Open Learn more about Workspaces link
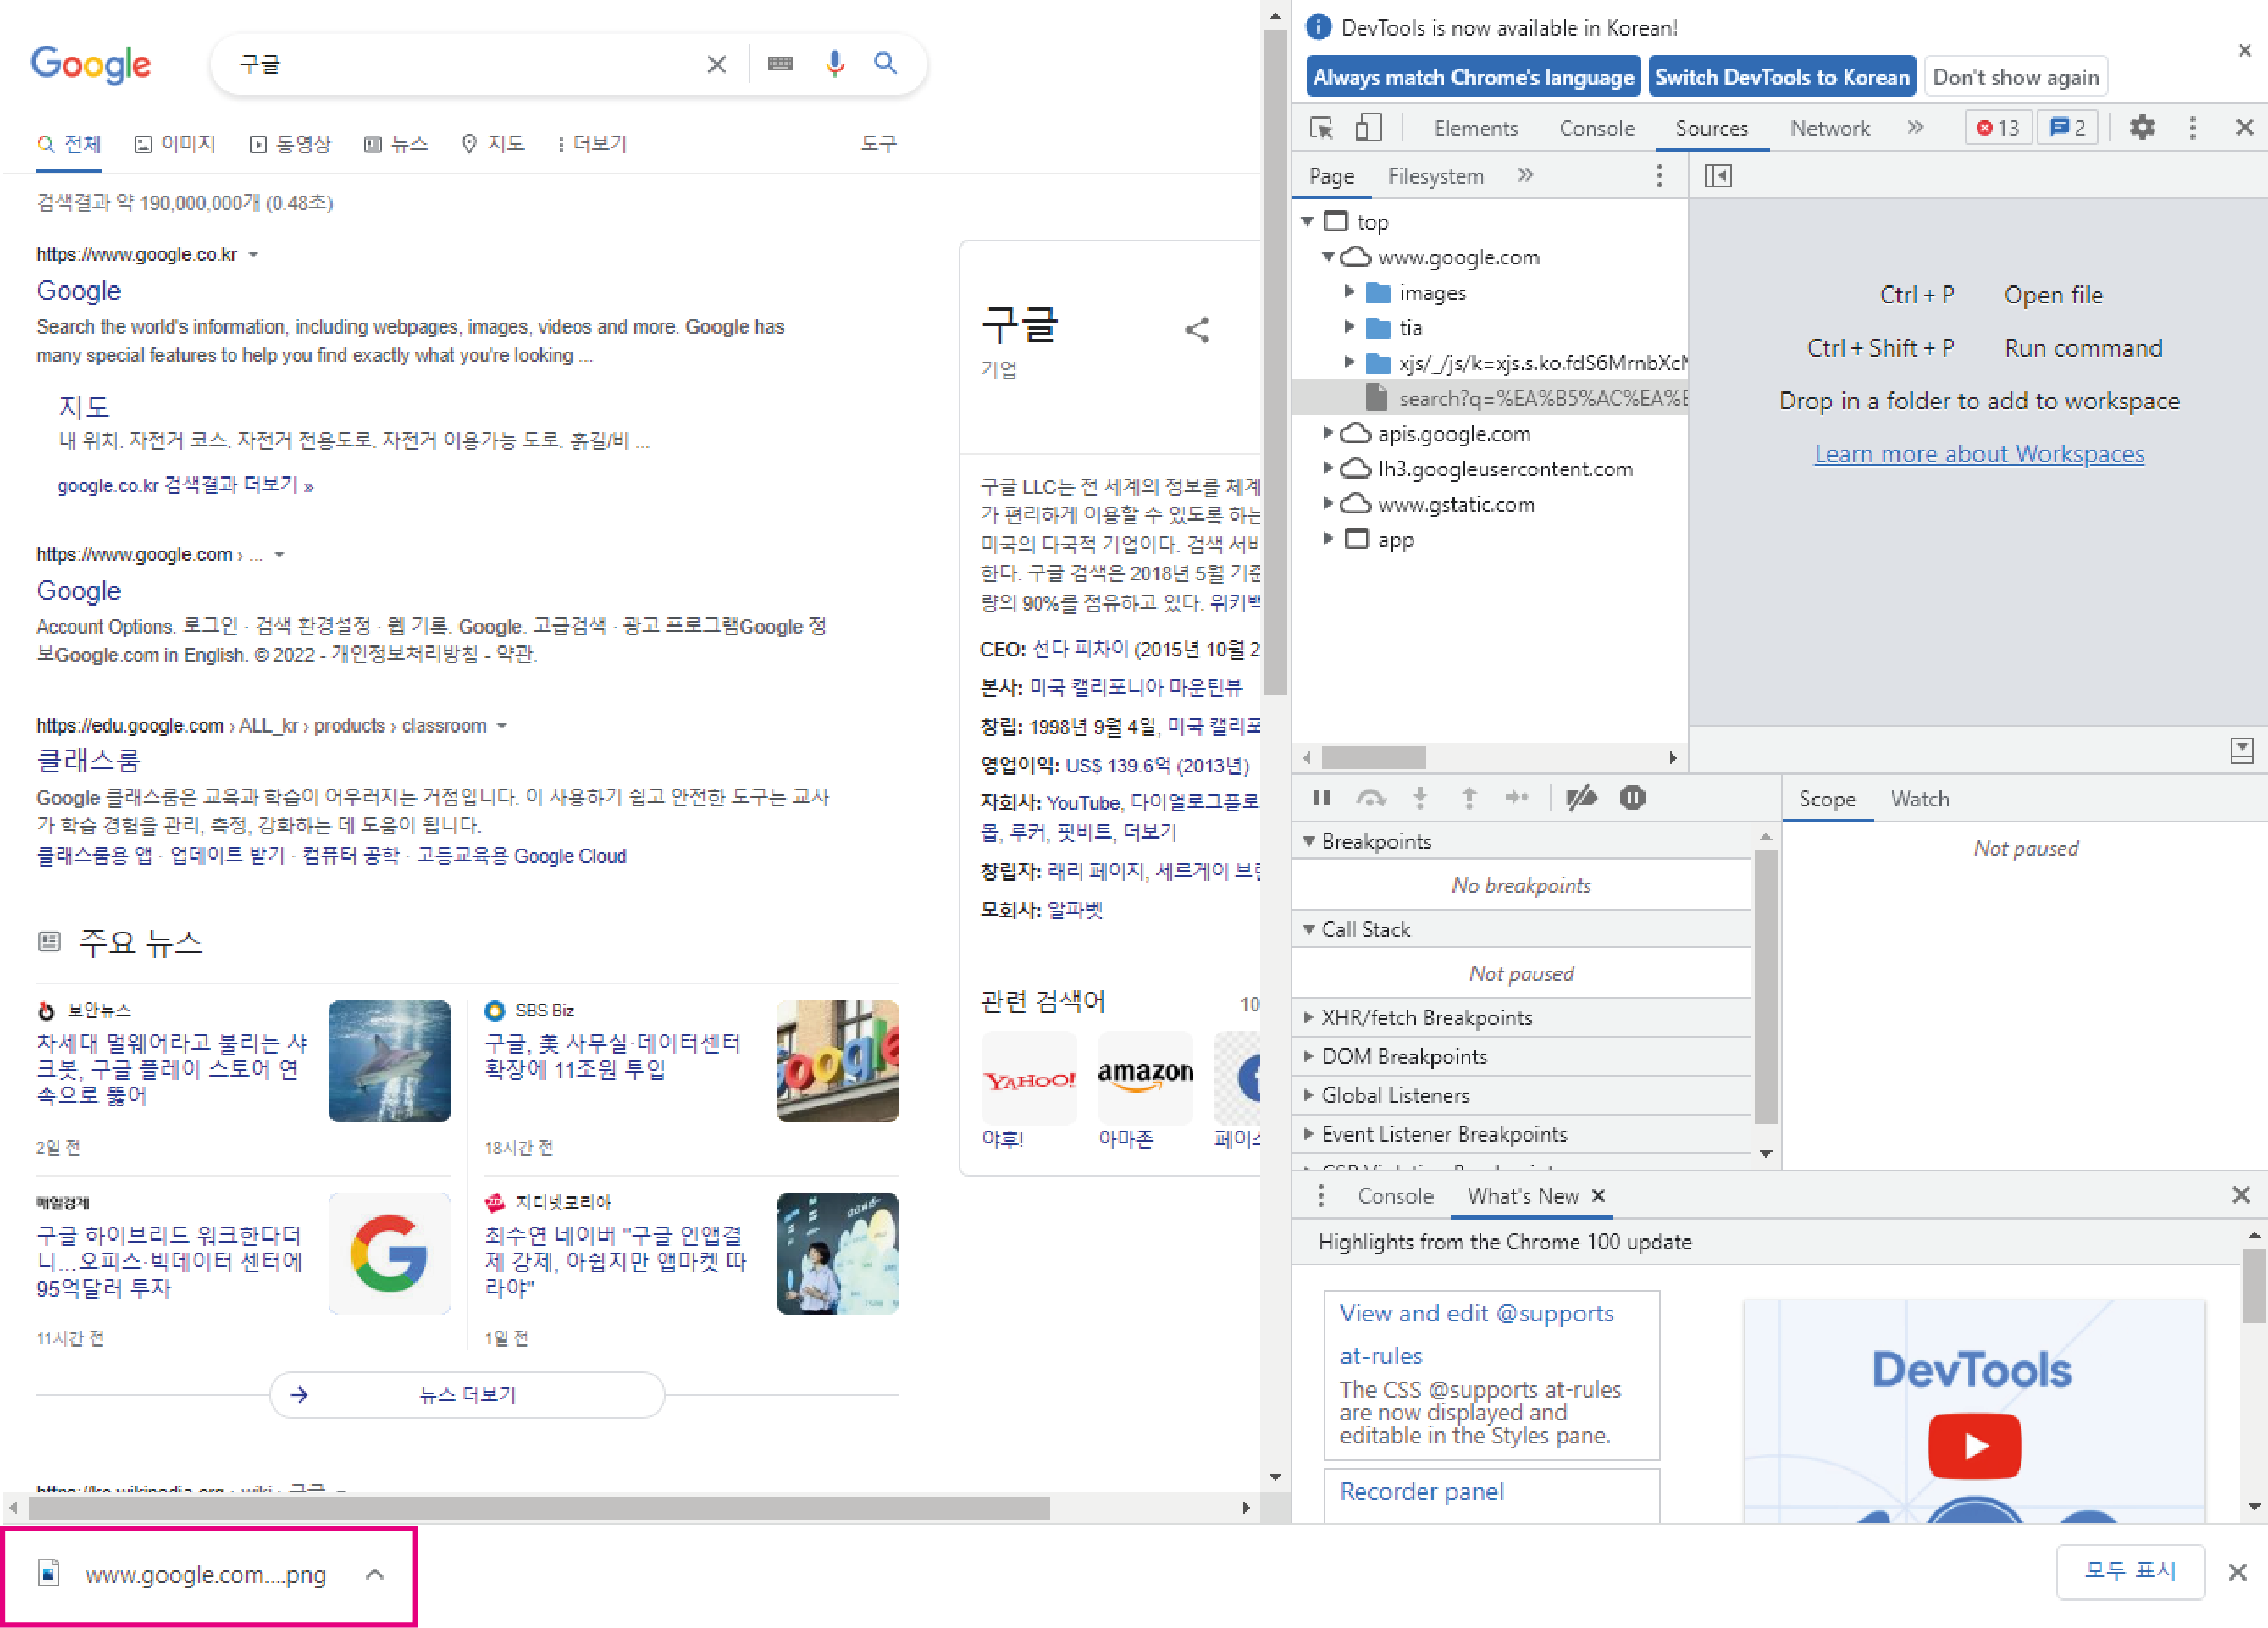This screenshot has height=1628, width=2268. click(x=1979, y=454)
